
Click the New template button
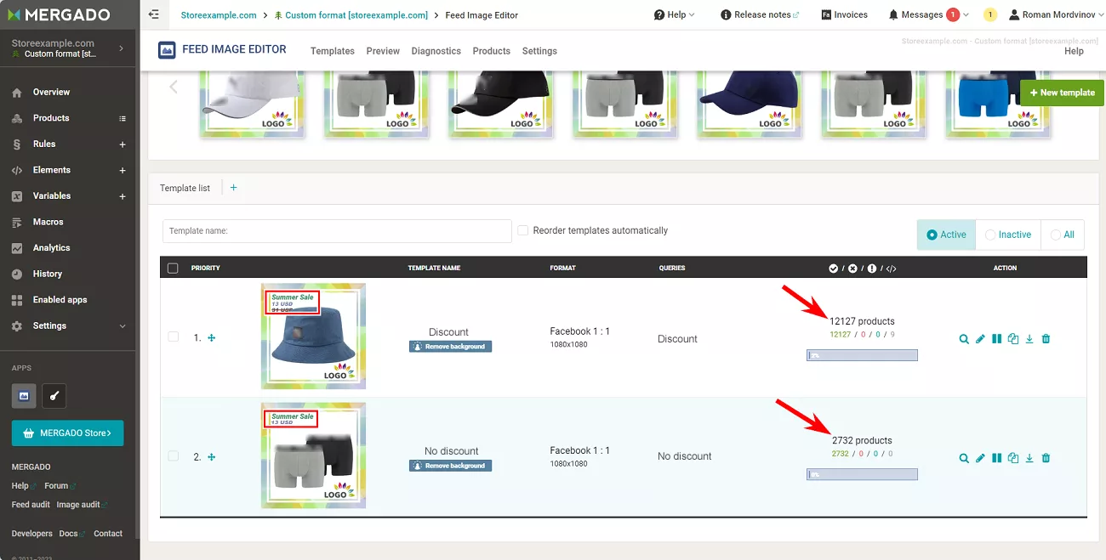(1062, 93)
